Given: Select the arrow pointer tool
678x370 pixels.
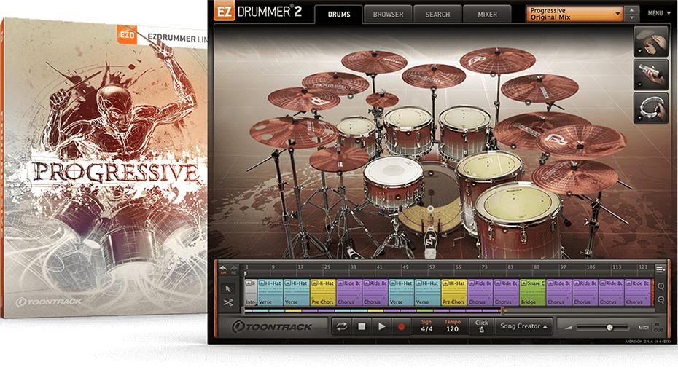Looking at the screenshot, I should 227,288.
